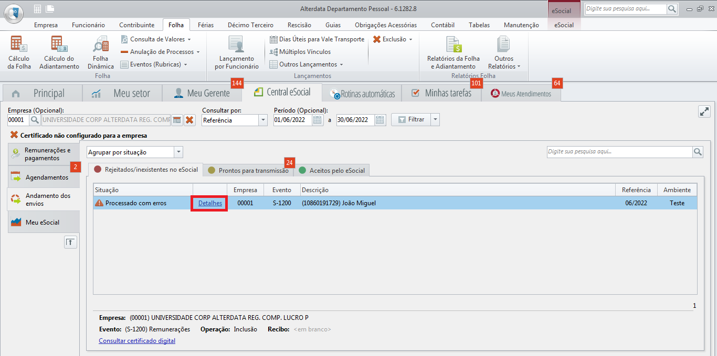Click the Processado com erros warning icon
The height and width of the screenshot is (356, 717).
(99, 203)
